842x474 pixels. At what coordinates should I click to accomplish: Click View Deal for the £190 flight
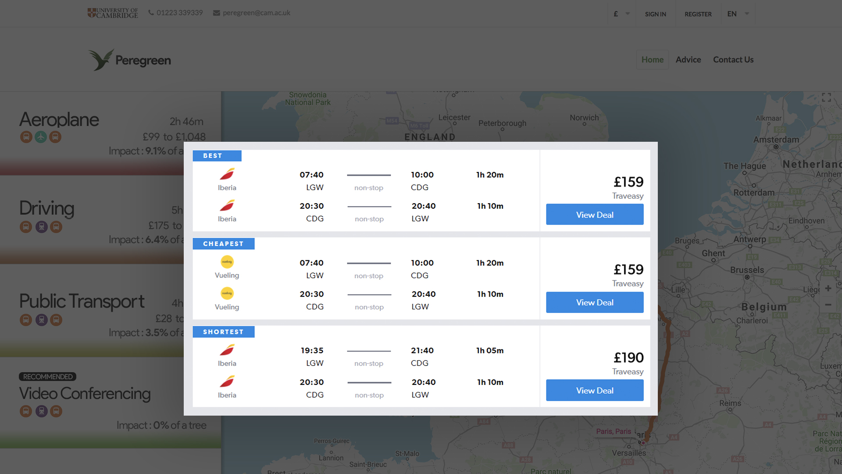point(594,390)
